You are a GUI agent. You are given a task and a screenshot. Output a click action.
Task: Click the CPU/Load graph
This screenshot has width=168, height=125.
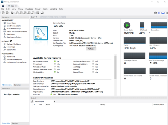pos(142,25)
